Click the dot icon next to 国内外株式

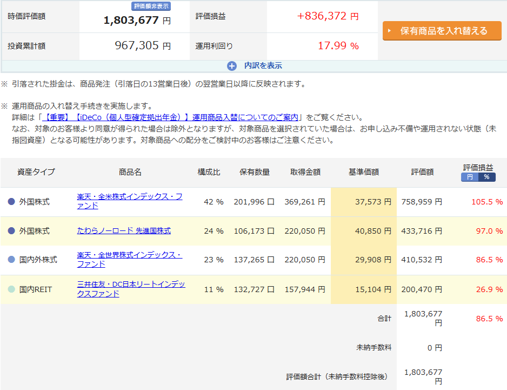coord(12,260)
